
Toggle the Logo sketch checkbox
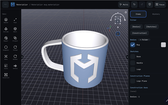133,69
